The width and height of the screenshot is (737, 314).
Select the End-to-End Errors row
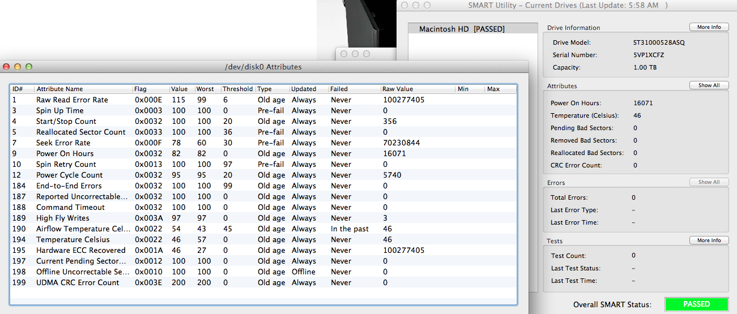click(x=263, y=186)
